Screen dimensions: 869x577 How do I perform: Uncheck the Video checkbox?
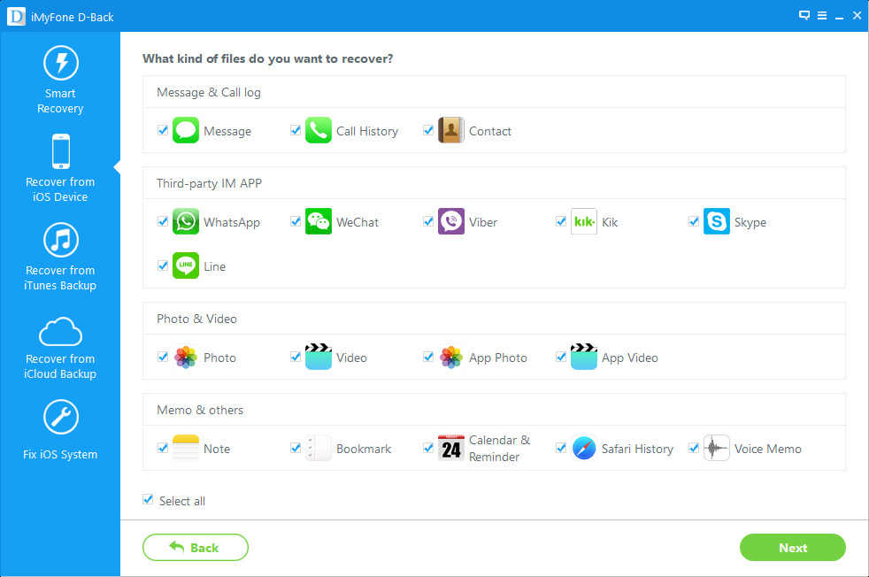296,357
